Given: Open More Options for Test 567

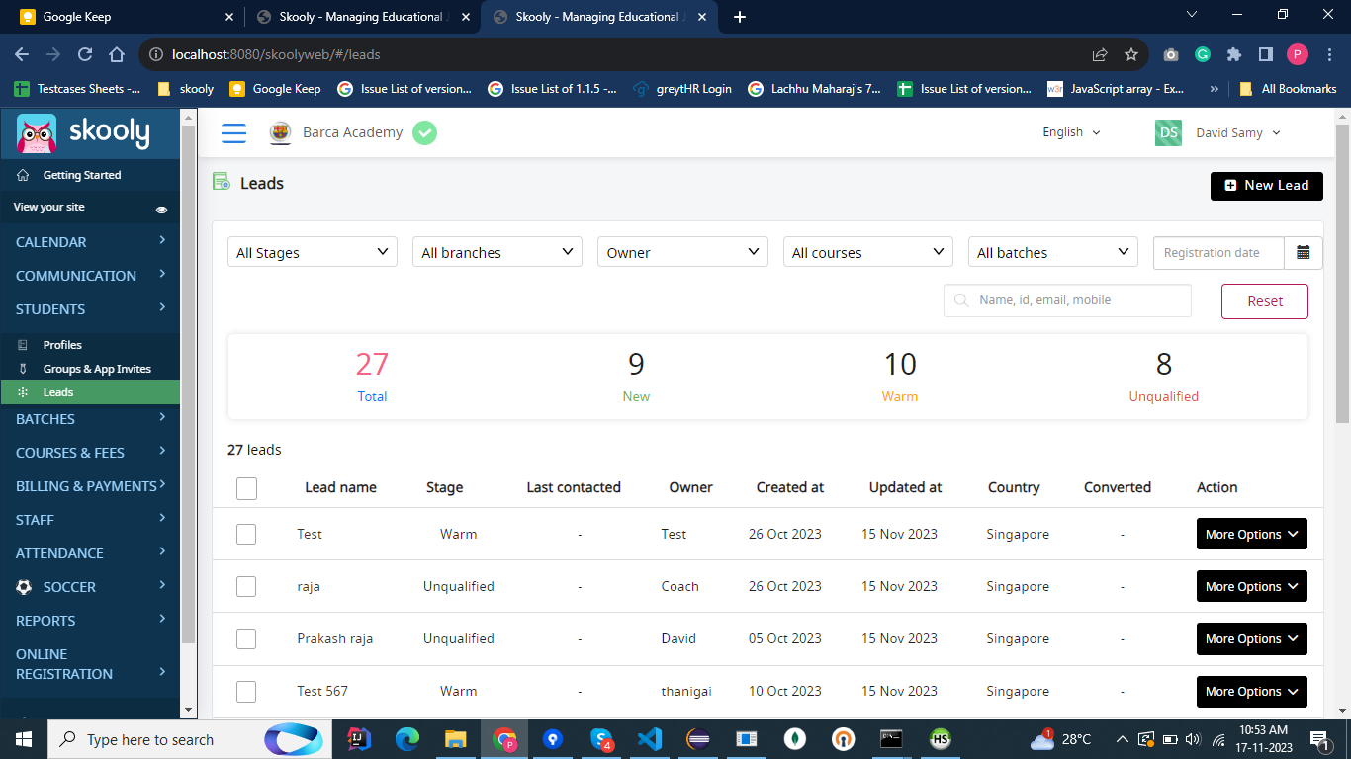Looking at the screenshot, I should tap(1252, 691).
